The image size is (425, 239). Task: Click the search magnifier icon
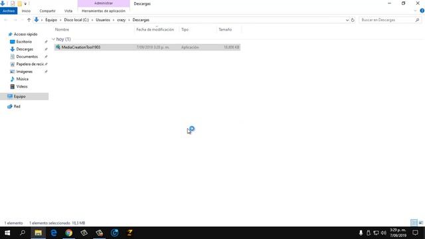click(x=417, y=20)
